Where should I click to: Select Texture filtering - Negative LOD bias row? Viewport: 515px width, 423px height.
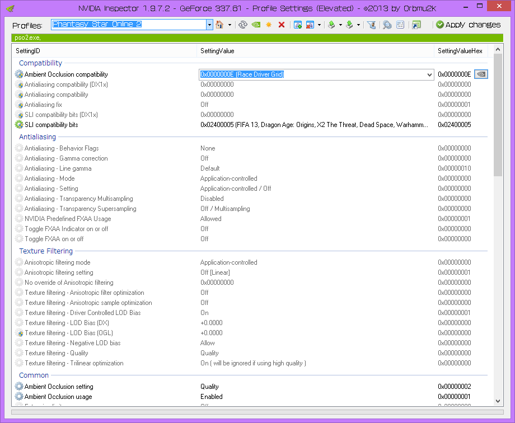click(x=250, y=343)
